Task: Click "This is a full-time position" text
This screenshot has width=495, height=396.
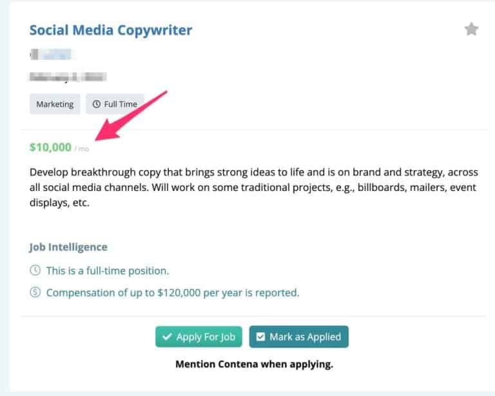Action: [108, 270]
